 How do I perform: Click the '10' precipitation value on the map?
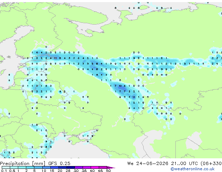[120, 86]
